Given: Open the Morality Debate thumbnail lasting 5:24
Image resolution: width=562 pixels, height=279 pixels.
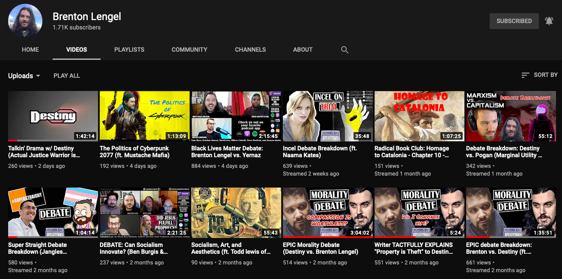Looking at the screenshot, I should coord(419,213).
